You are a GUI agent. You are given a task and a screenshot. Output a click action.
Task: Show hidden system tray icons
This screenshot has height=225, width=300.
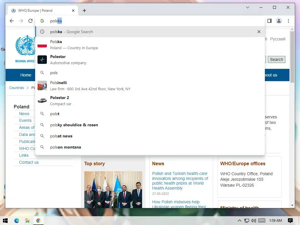point(239,221)
